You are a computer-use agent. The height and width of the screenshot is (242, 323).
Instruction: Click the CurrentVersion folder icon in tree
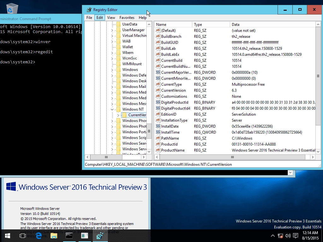click(124, 115)
